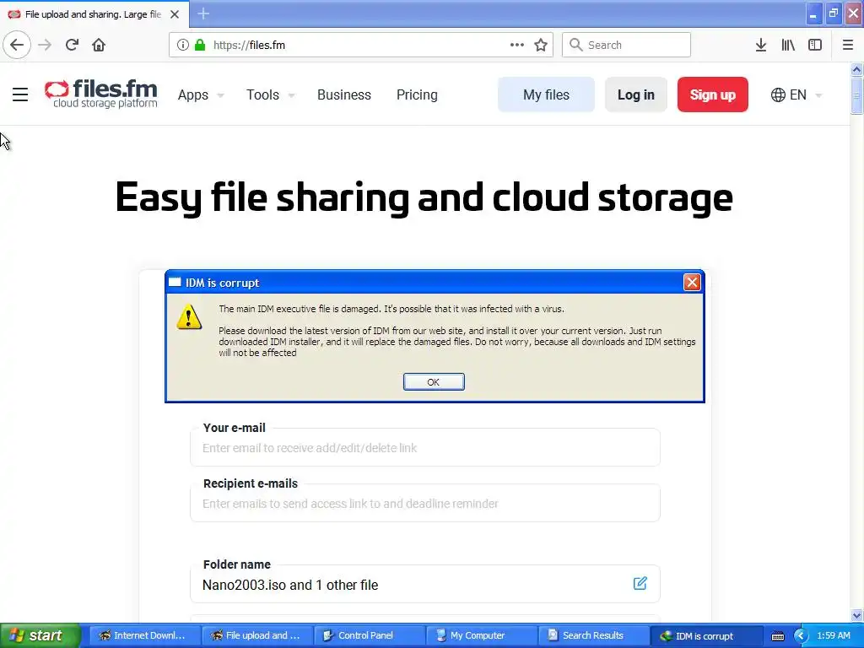
Task: Expand hidden tray icons arrow
Action: click(800, 636)
